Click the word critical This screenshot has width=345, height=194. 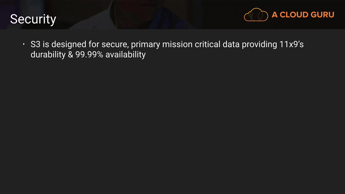click(x=208, y=44)
